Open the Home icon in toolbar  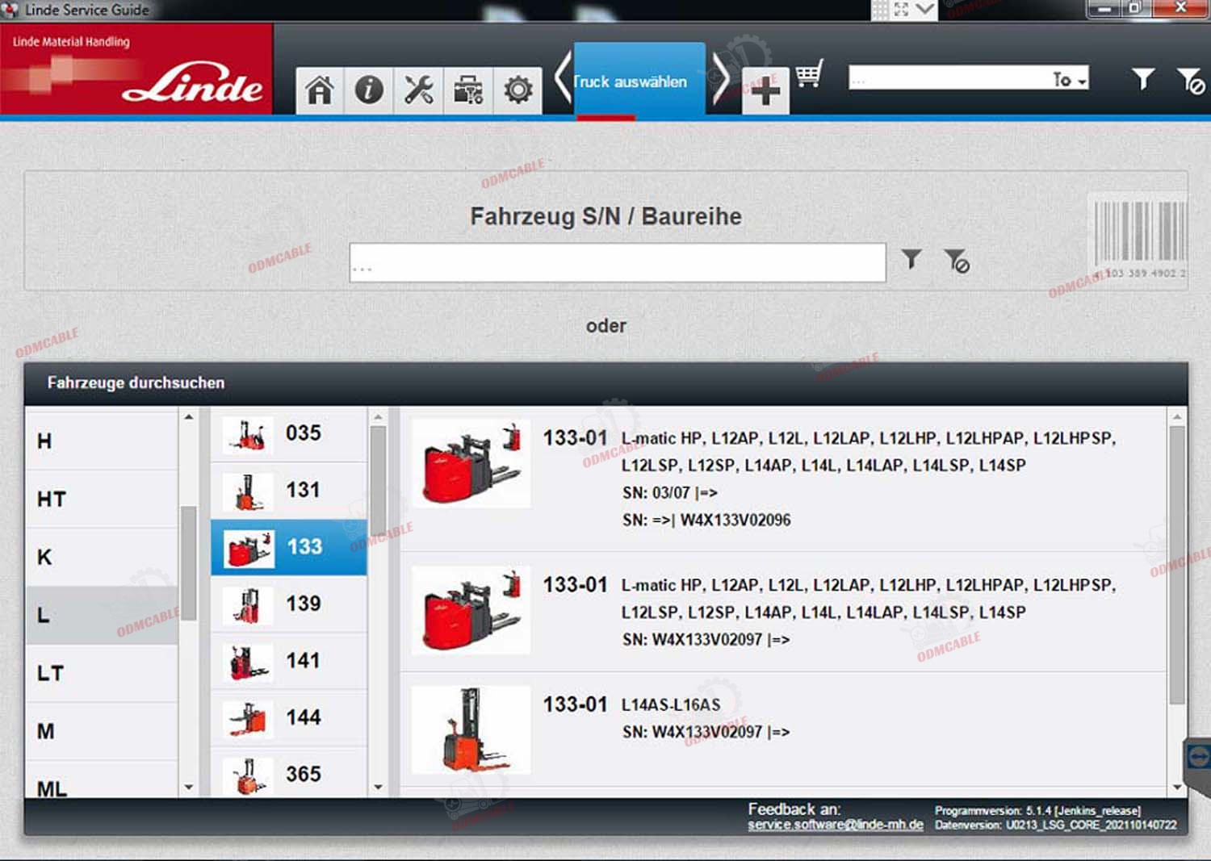tap(320, 90)
